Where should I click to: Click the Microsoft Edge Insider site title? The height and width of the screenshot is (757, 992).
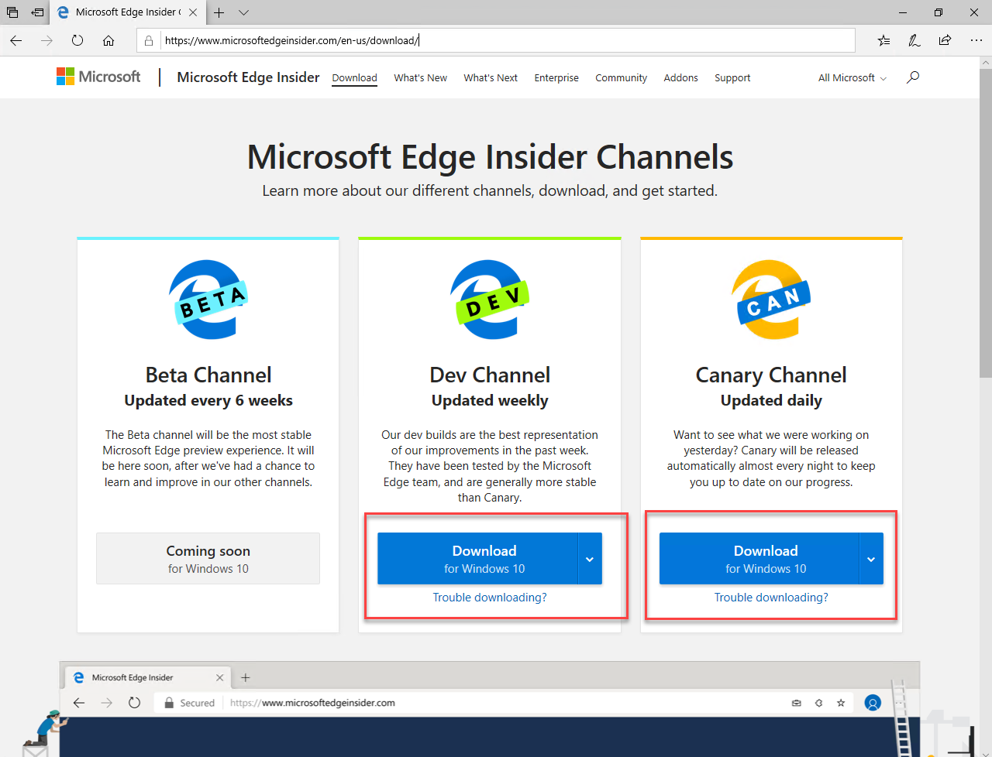(x=248, y=77)
